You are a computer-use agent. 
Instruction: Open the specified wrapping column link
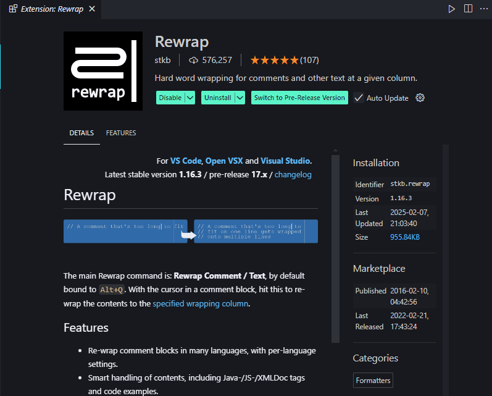tap(200, 304)
